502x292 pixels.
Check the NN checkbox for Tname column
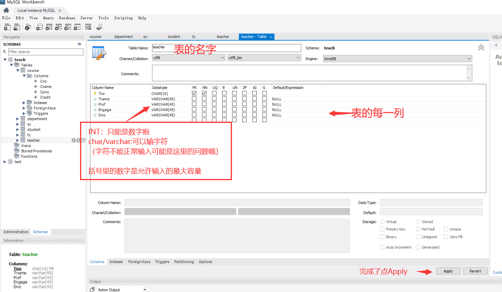tap(204, 99)
